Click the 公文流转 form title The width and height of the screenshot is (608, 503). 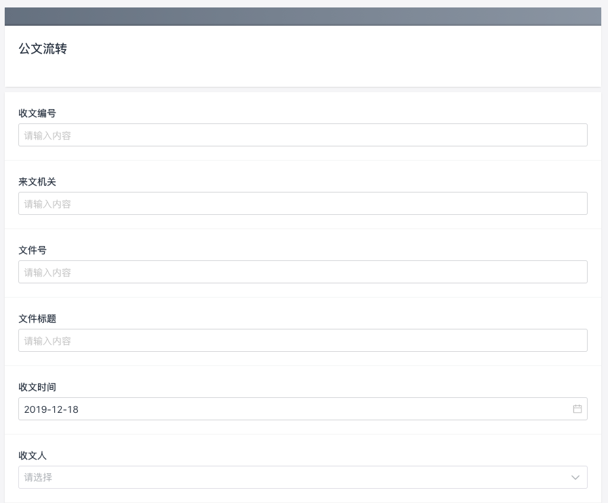click(43, 49)
